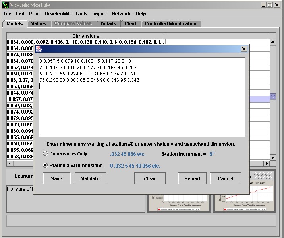This screenshot has width=284, height=238.
Task: Open the Beveler/Mill menu
Action: point(58,14)
